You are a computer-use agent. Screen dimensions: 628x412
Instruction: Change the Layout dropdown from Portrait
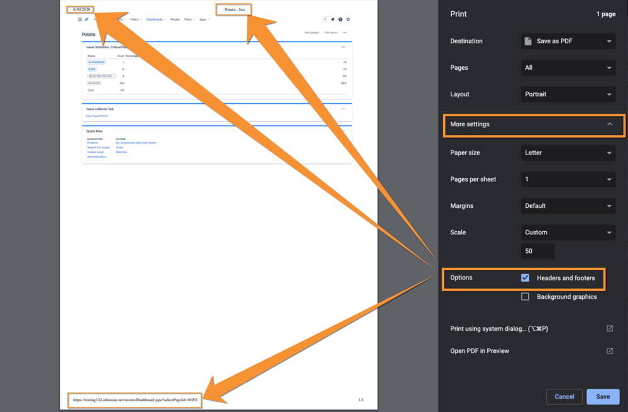point(568,94)
